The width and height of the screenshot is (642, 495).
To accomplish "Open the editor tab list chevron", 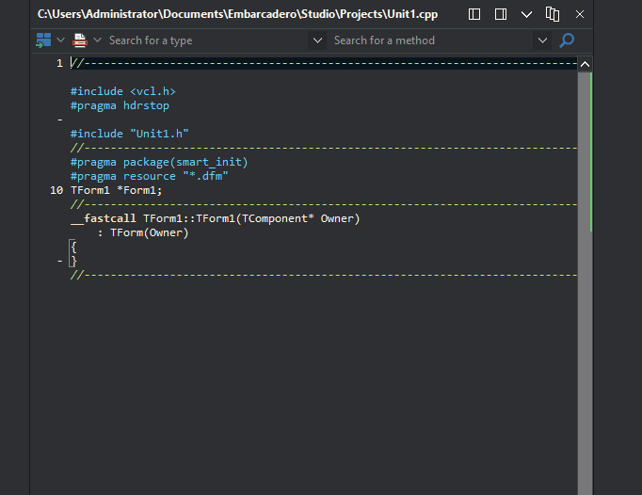I will click(x=526, y=15).
